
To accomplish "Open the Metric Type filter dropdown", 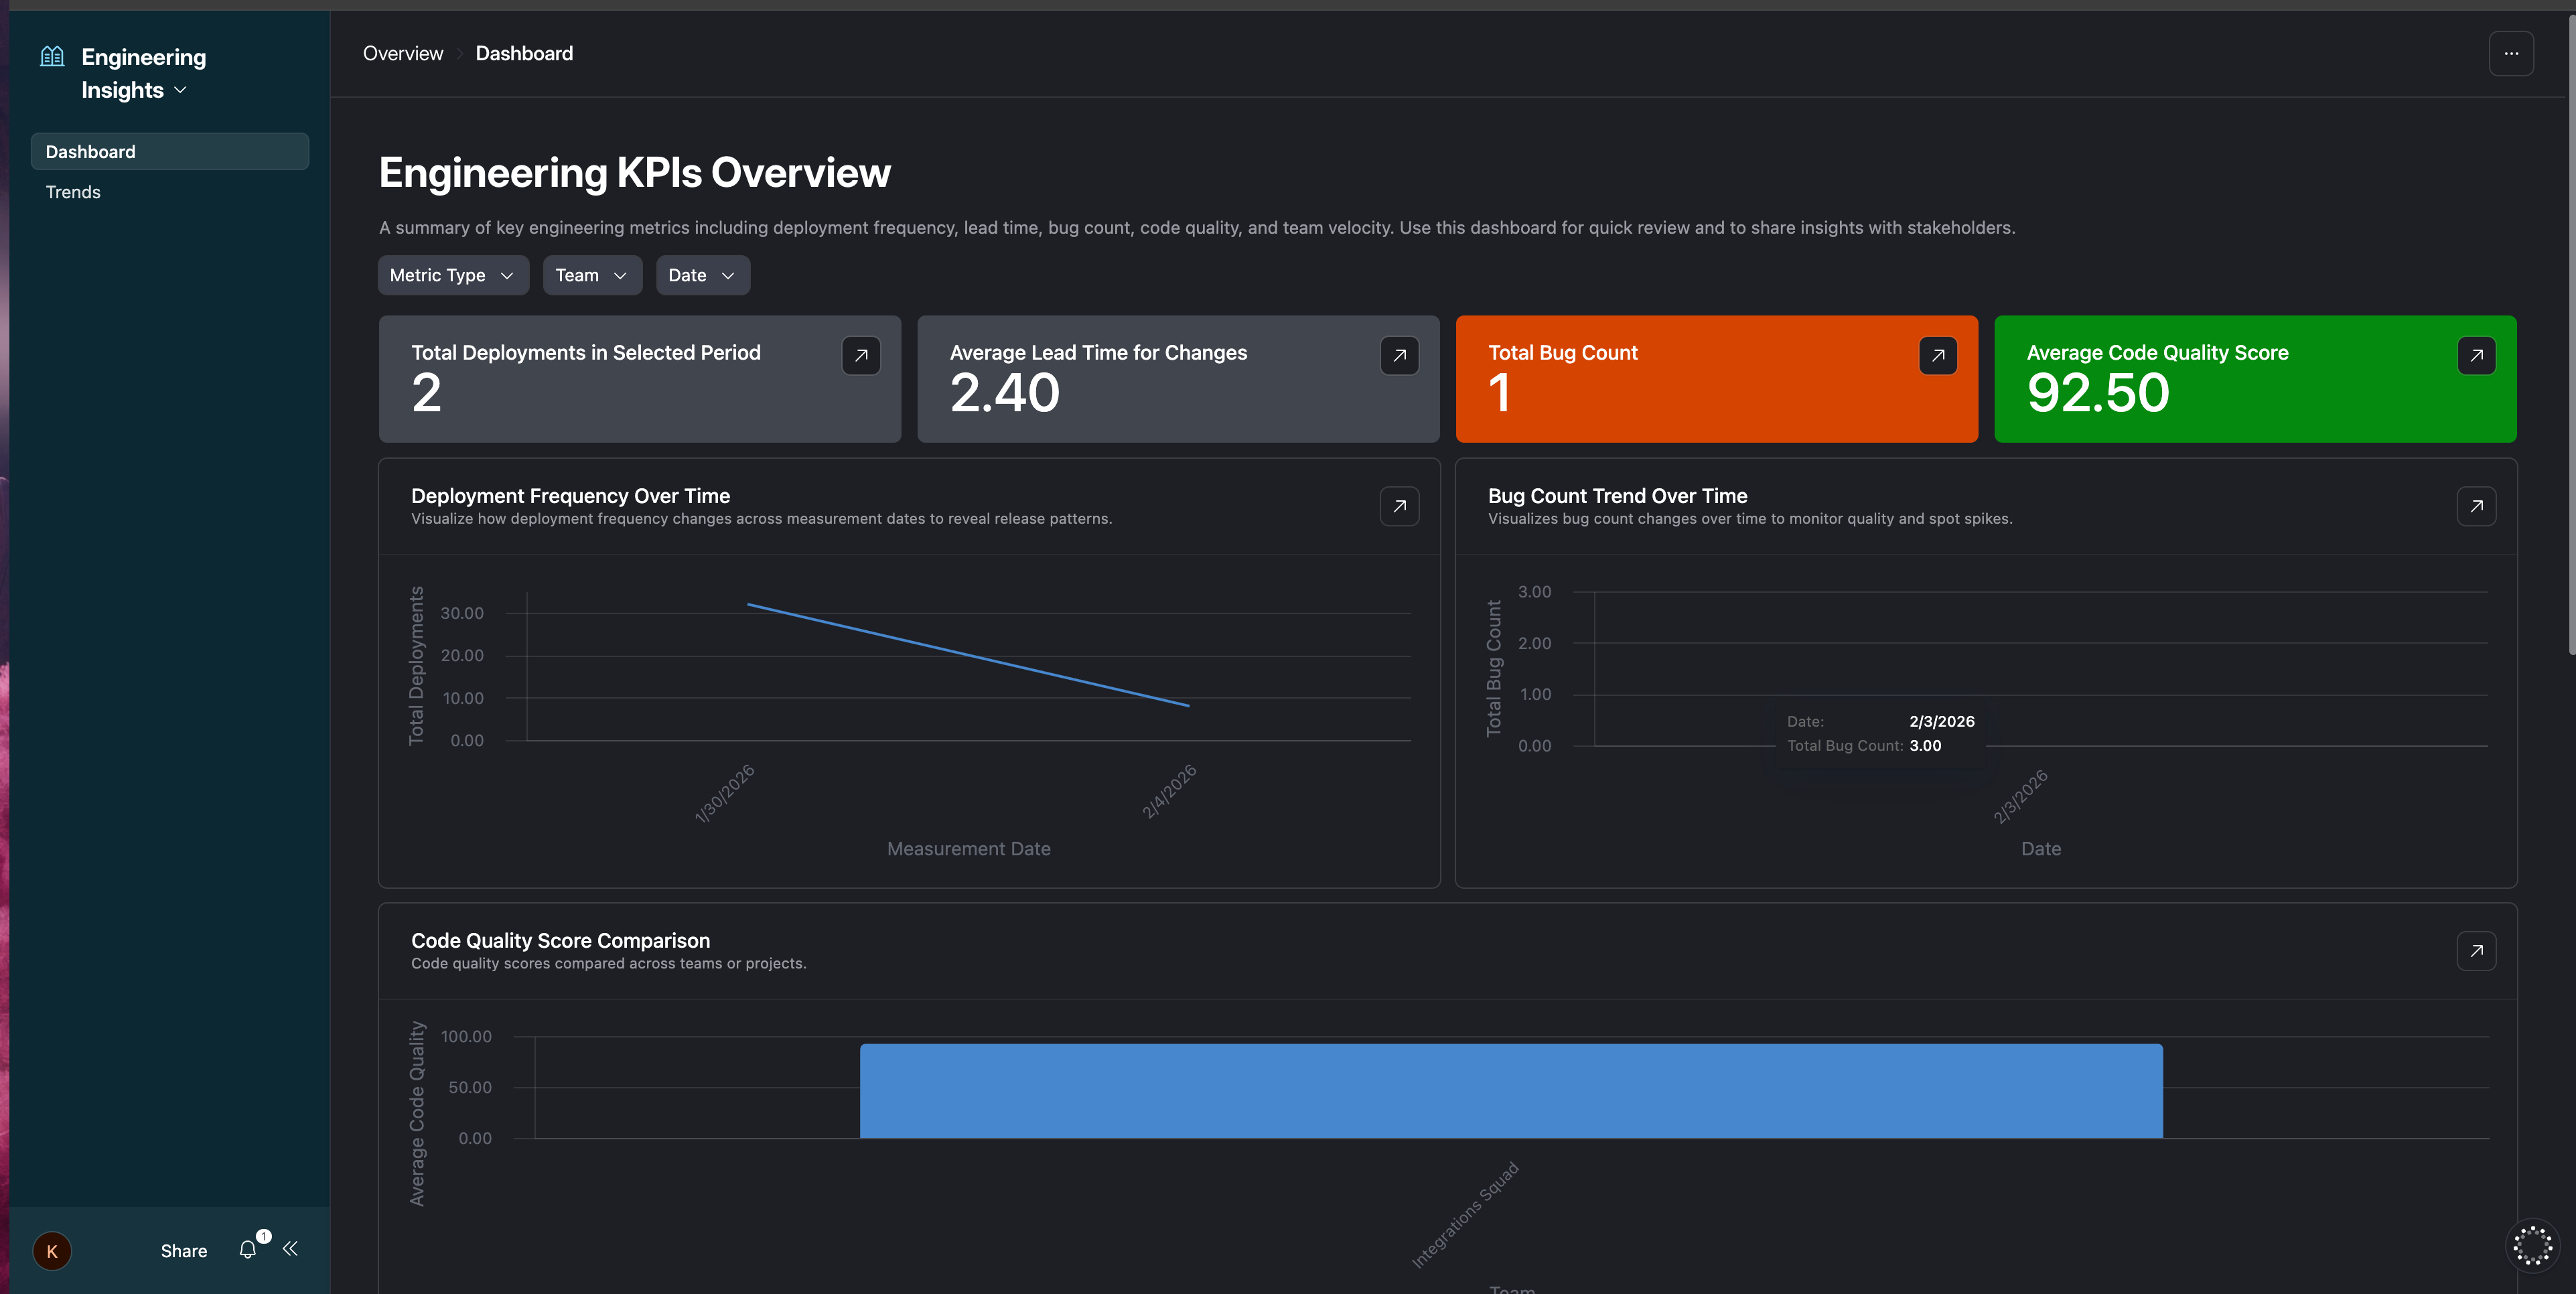I will click(x=452, y=276).
